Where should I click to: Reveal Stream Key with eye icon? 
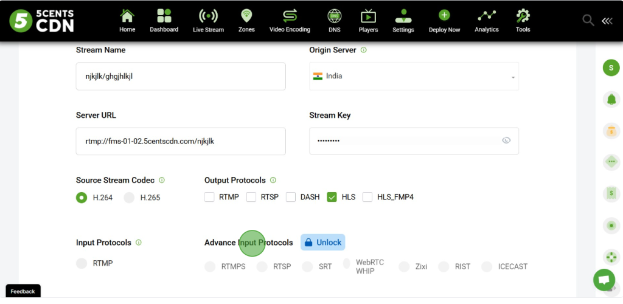coord(506,140)
